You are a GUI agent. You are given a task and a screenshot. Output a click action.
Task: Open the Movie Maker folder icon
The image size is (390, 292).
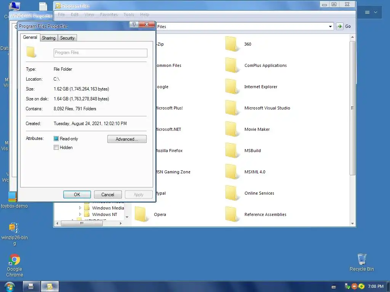[232, 129]
